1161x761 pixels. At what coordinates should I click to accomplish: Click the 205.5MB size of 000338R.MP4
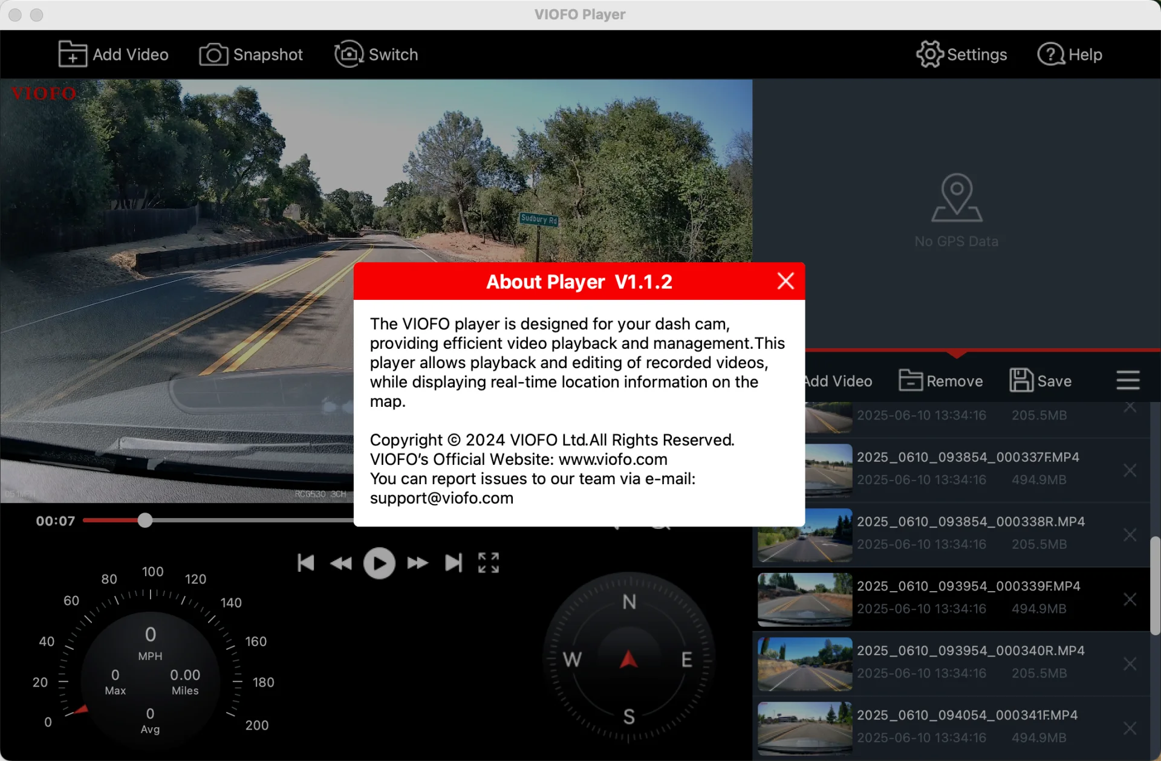[1039, 544]
